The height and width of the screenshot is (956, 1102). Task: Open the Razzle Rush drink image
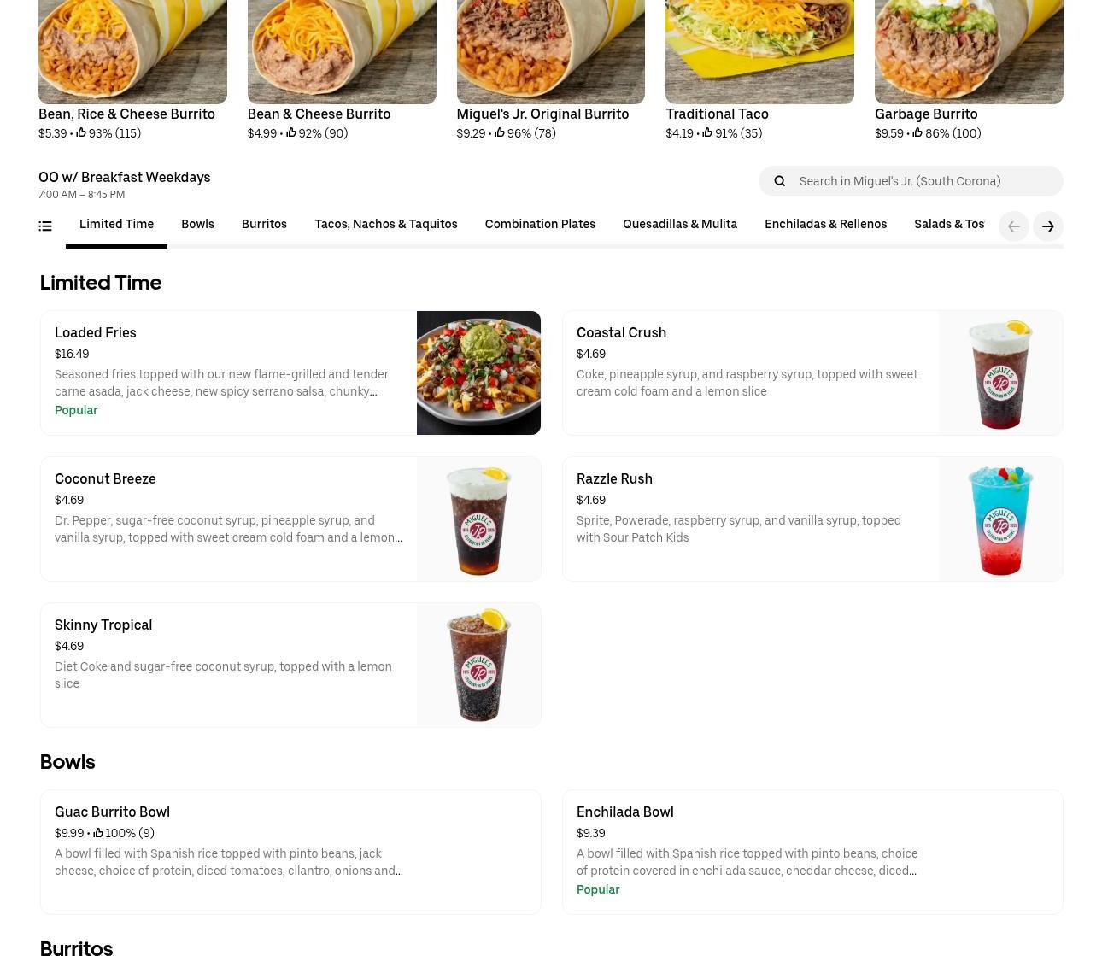pos(1000,519)
